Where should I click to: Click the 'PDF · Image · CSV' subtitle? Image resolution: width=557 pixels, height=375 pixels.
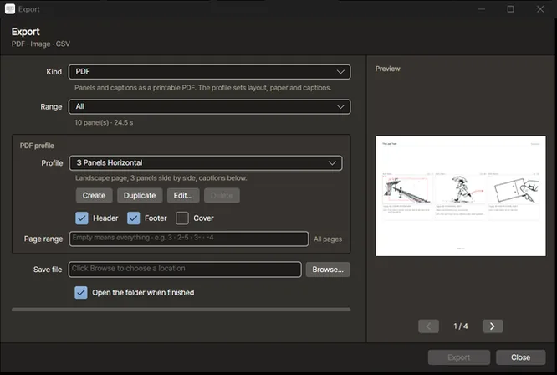point(41,44)
